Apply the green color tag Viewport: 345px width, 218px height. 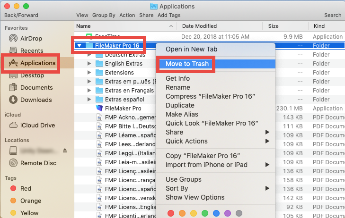205,213
